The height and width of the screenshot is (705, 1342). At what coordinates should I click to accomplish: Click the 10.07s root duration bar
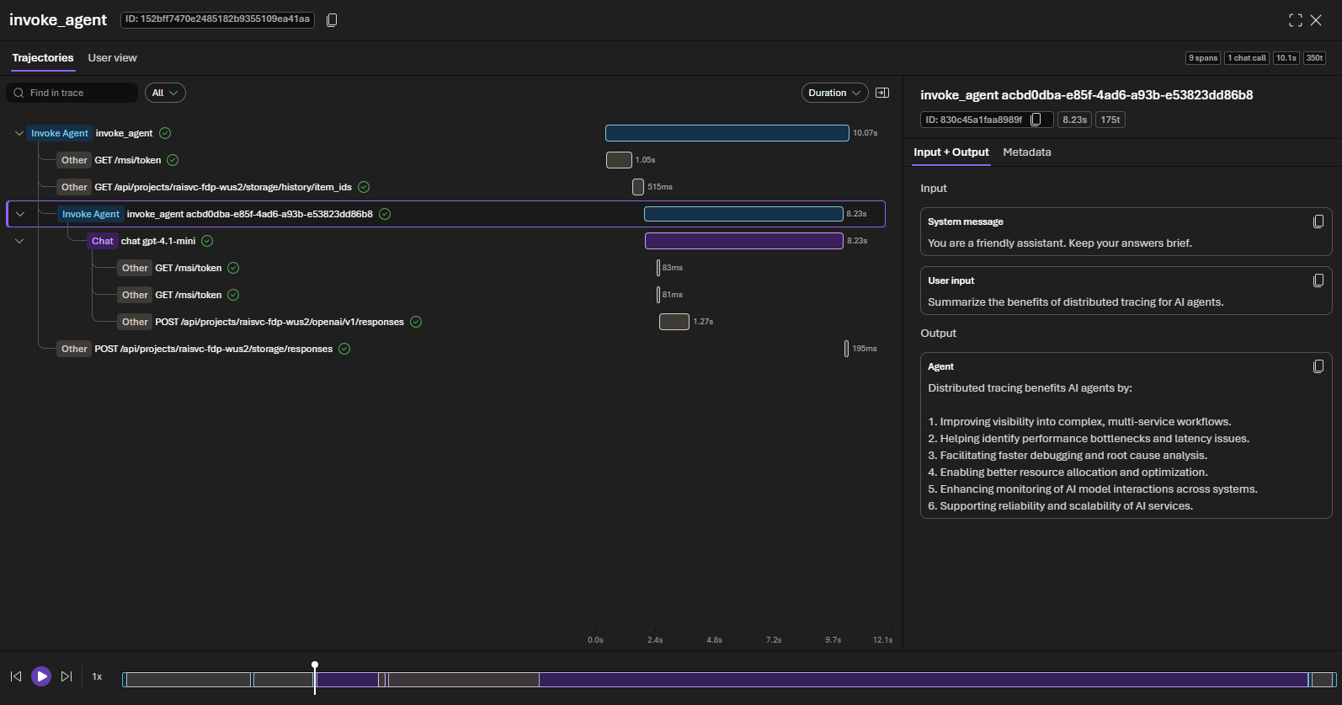tap(727, 133)
